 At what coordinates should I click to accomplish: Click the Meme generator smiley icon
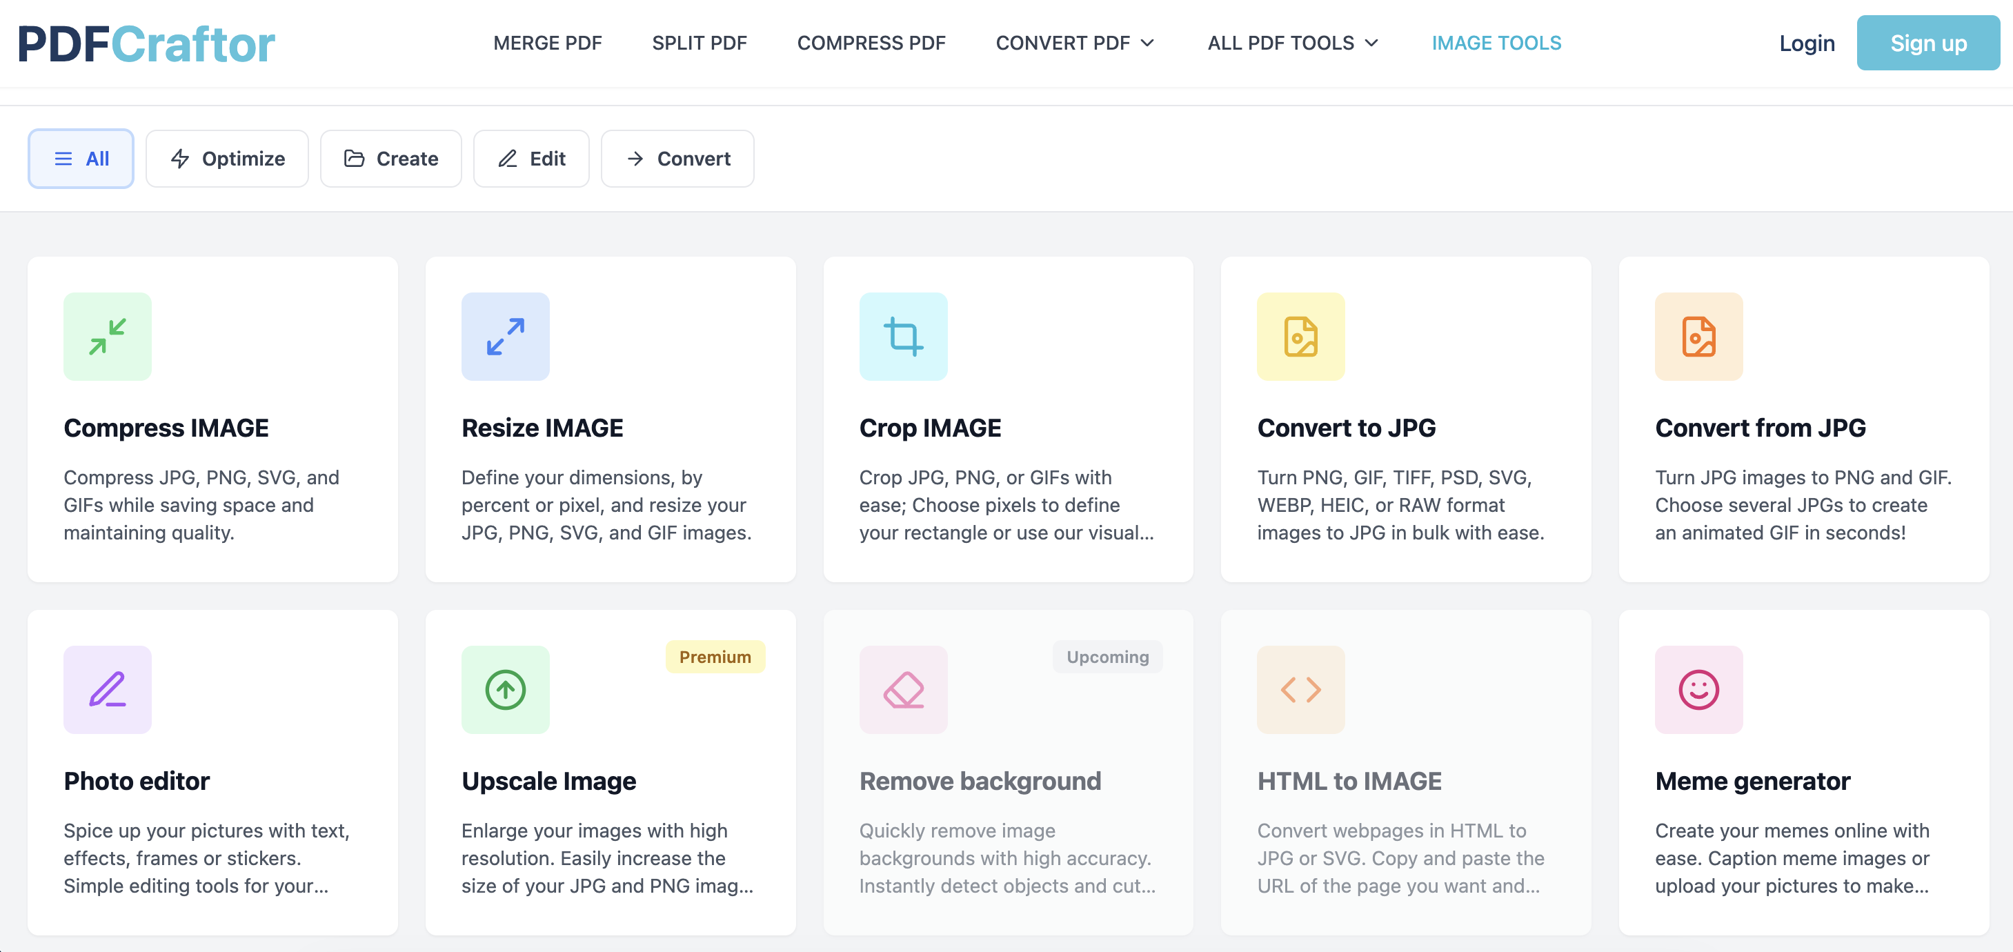[x=1698, y=690]
